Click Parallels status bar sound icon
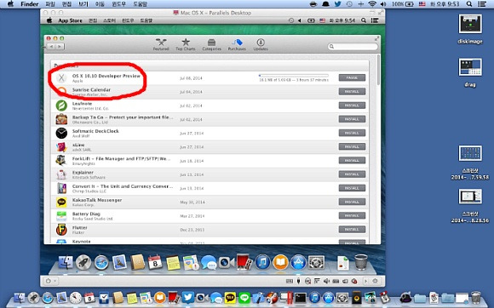Image resolution: width=494 pixels, height=308 pixels. tap(326, 281)
